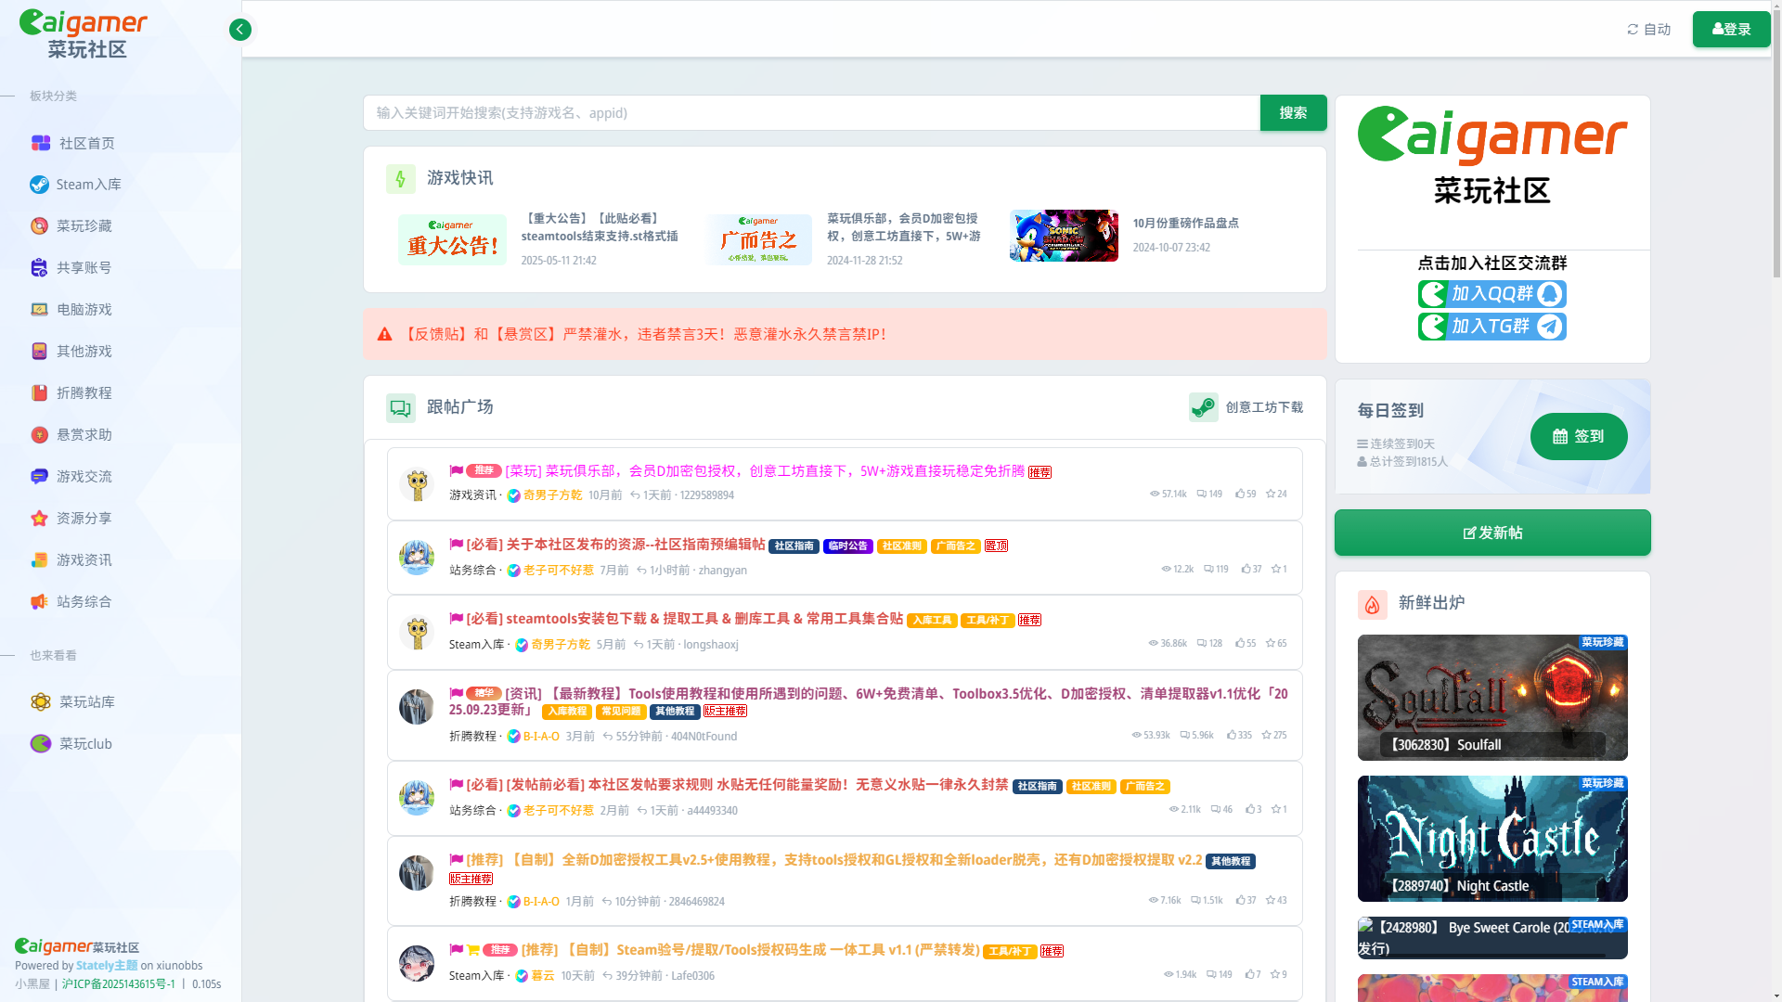1782x1002 pixels.
Task: Toggle the 自动 theme mode switcher
Action: [1648, 30]
